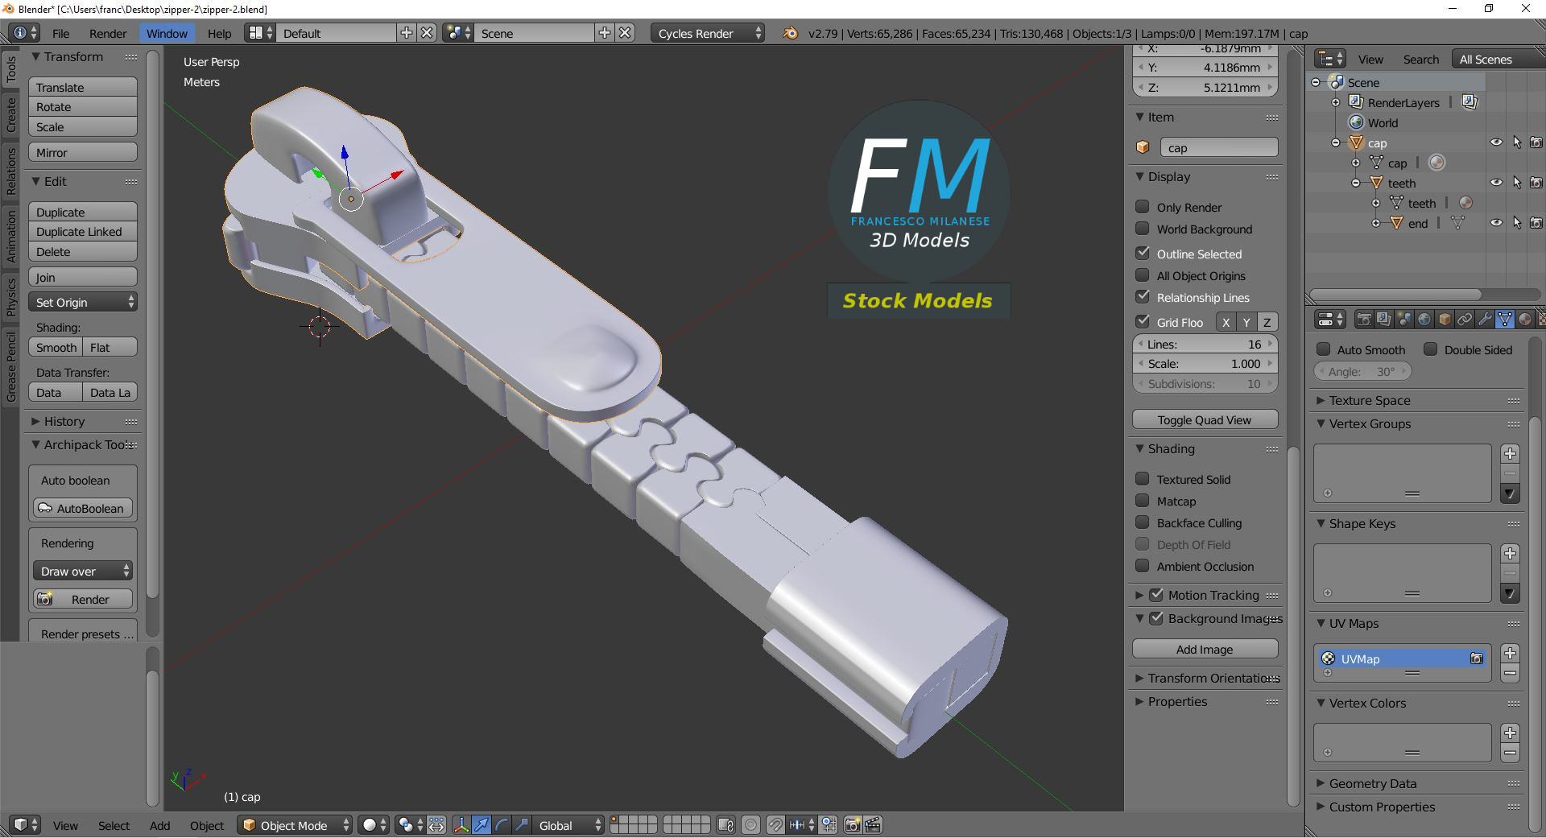Toggle the Outline Selected checkbox
Screen dimensions: 1546x838
[x=1142, y=253]
